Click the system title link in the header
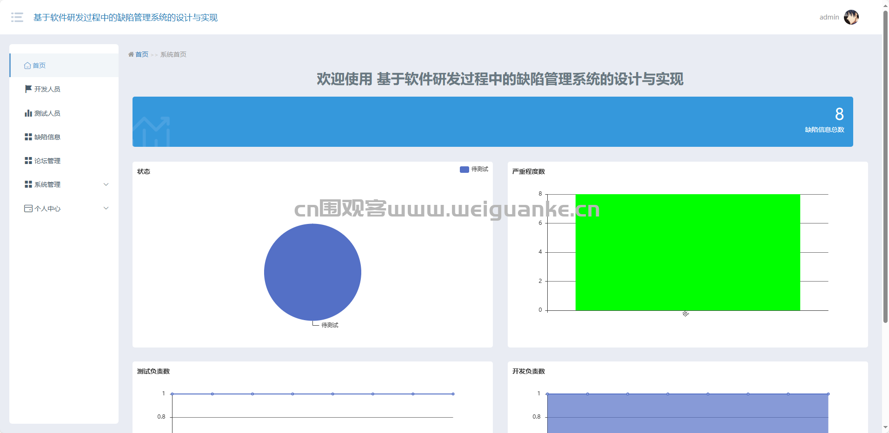The height and width of the screenshot is (433, 889). coord(126,18)
